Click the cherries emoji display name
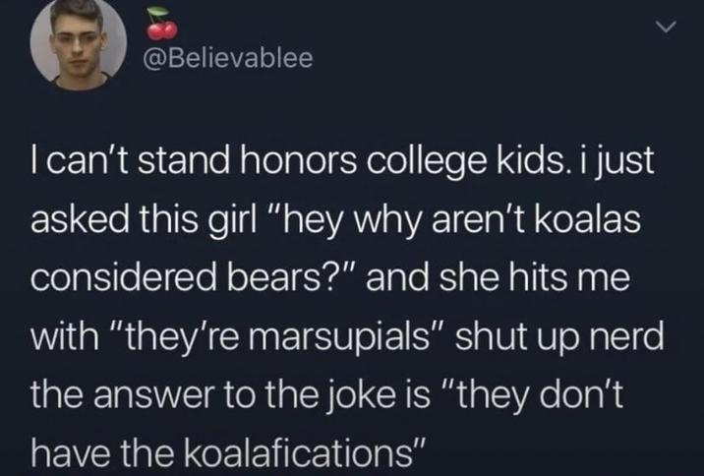 [157, 23]
